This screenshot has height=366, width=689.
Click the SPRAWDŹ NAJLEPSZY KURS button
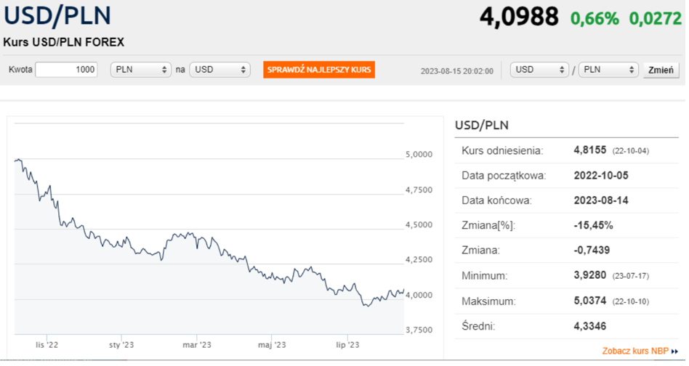(x=319, y=70)
